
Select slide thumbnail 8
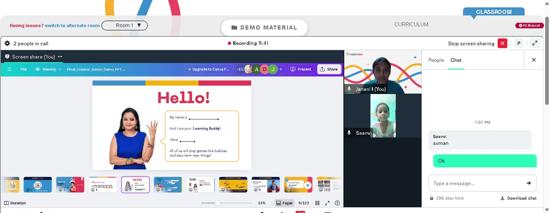point(233,184)
